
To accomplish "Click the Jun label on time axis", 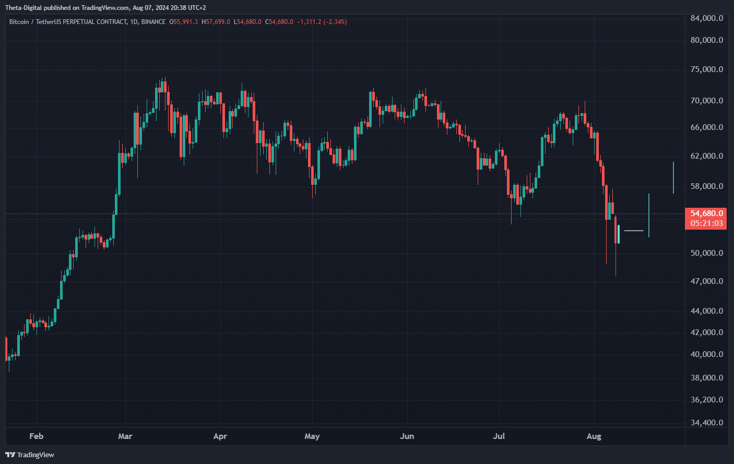I will click(407, 436).
